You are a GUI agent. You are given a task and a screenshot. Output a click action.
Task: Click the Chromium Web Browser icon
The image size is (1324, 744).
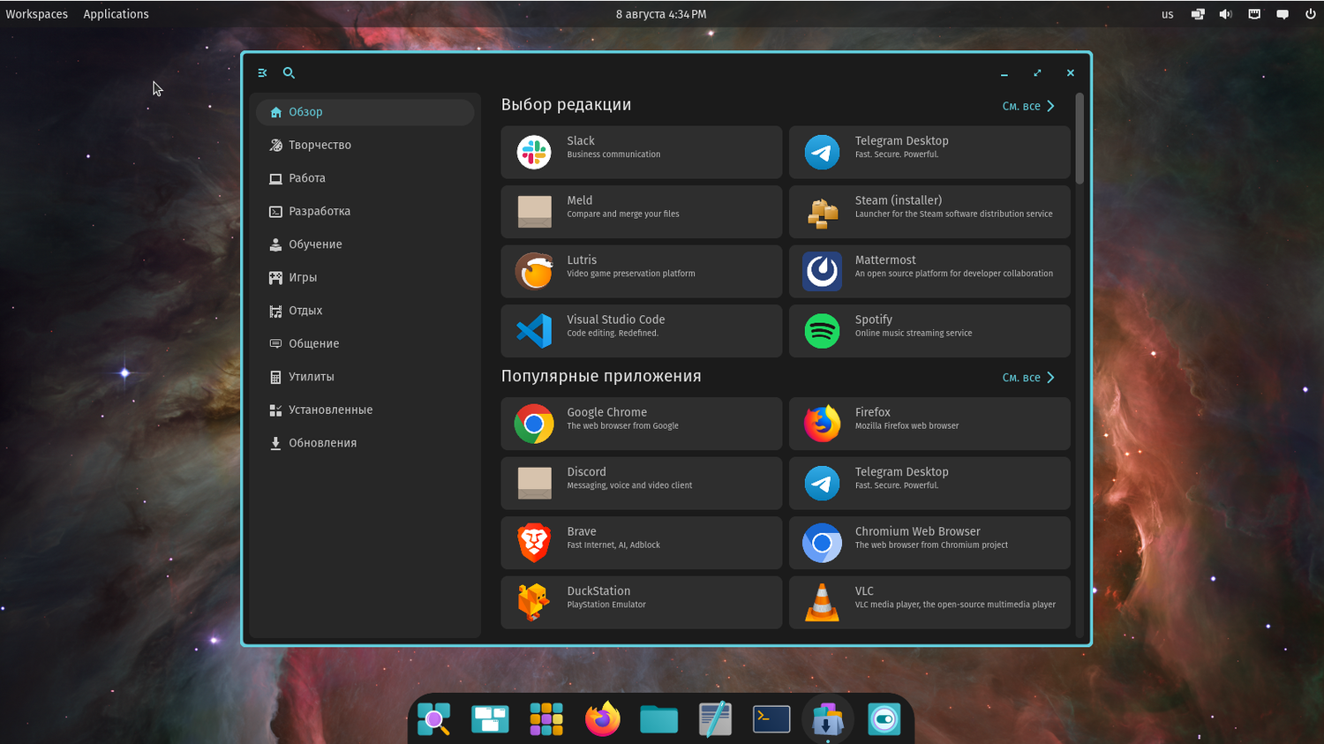click(x=822, y=543)
